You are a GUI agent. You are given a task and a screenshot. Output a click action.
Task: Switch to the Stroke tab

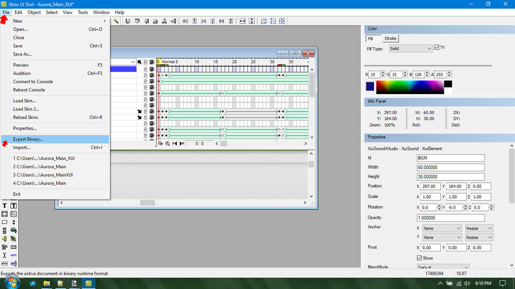(x=390, y=39)
